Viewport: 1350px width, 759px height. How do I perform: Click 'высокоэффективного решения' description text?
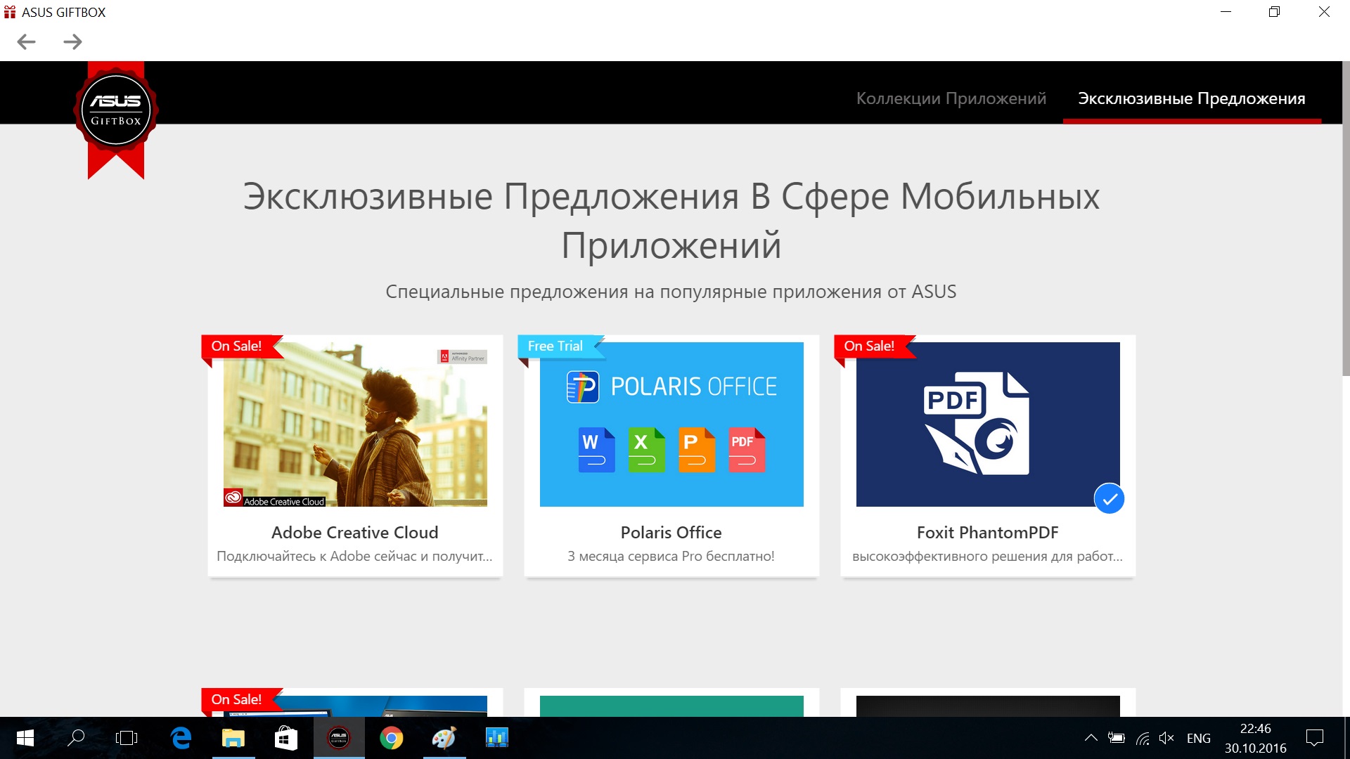tap(987, 556)
